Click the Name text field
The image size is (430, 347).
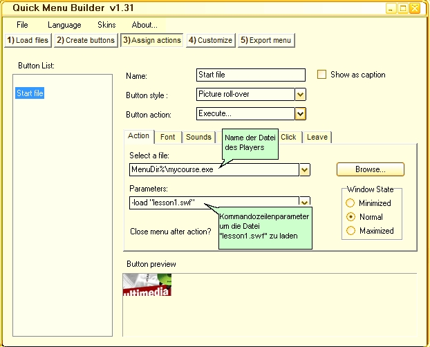point(250,75)
